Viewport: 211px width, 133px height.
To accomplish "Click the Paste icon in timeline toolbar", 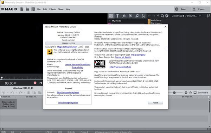I will point(40,93).
